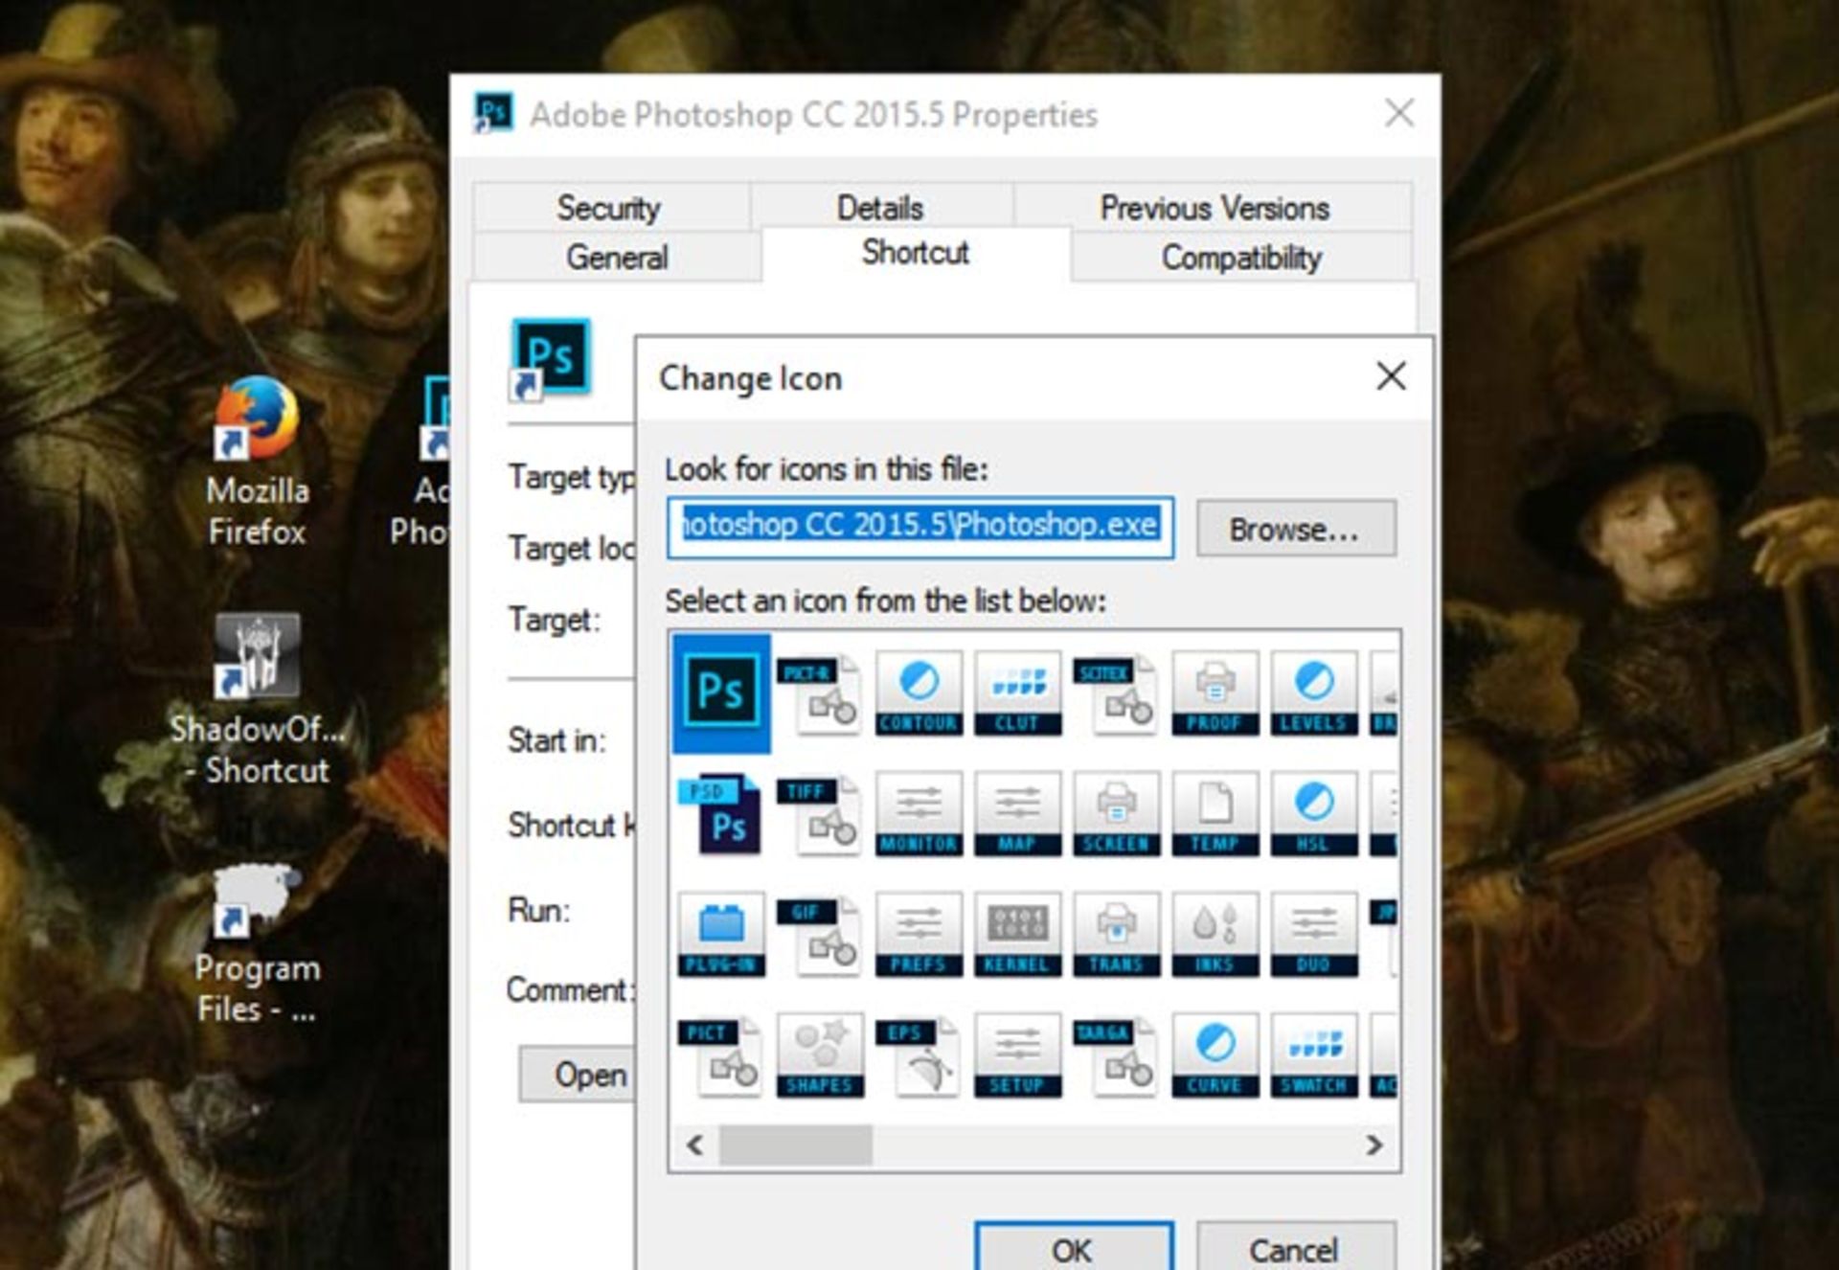Pick the SWATCH icon
Viewport: 1839px width, 1270px height.
pos(1314,1055)
